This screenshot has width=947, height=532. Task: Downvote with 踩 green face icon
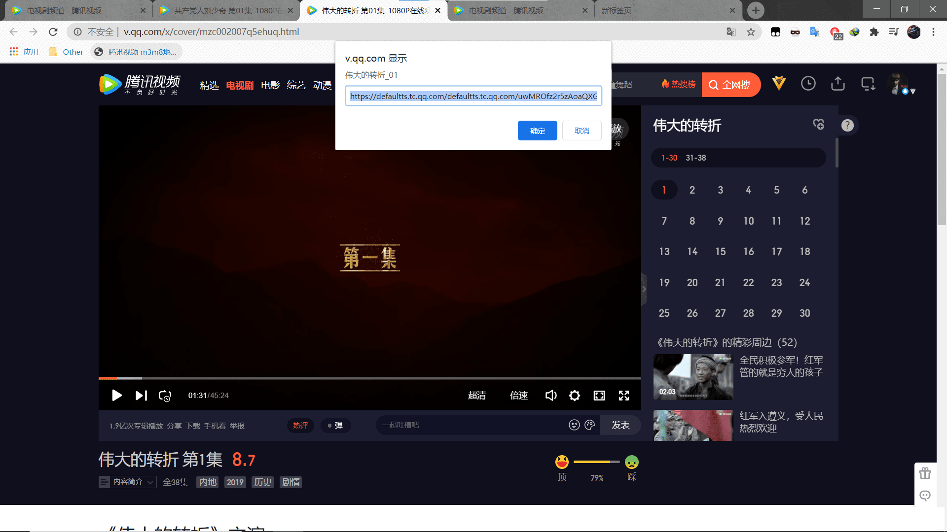[632, 462]
